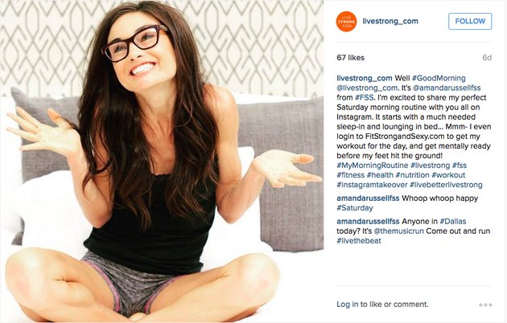
Task: Click the #livebetterlivestrong hashtag
Action: 446,185
